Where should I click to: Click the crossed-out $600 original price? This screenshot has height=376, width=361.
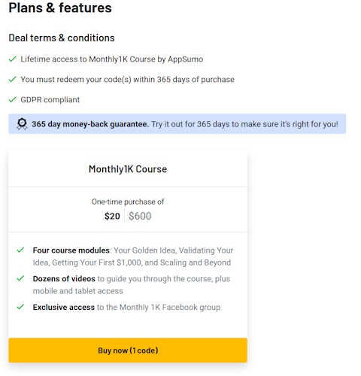(140, 216)
